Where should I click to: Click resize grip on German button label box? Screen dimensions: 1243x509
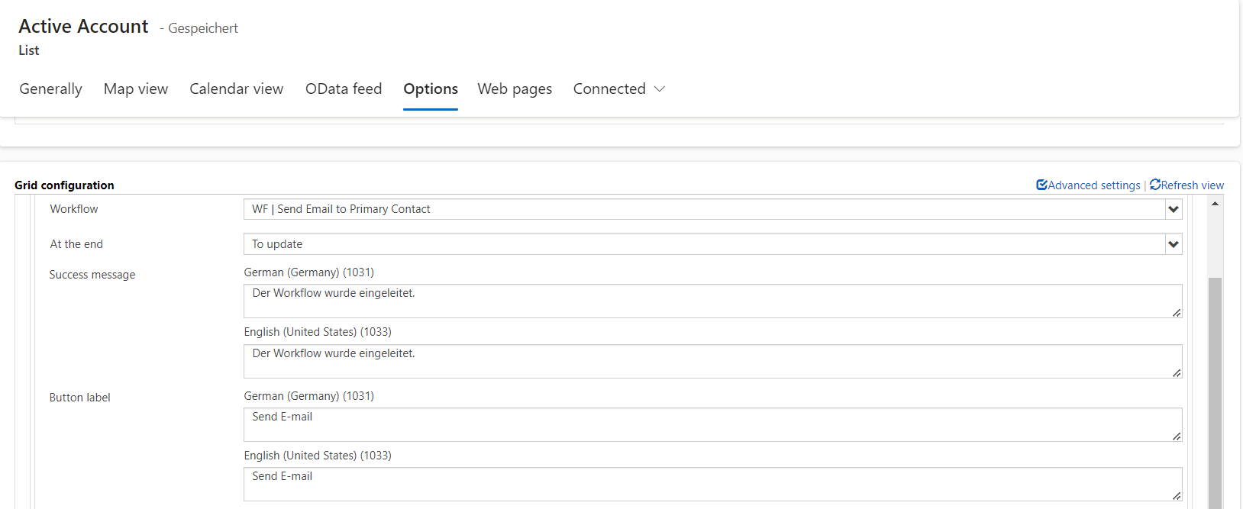tap(1177, 437)
